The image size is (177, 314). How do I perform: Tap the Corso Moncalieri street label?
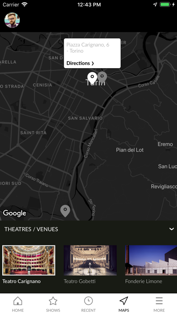coord(91,143)
